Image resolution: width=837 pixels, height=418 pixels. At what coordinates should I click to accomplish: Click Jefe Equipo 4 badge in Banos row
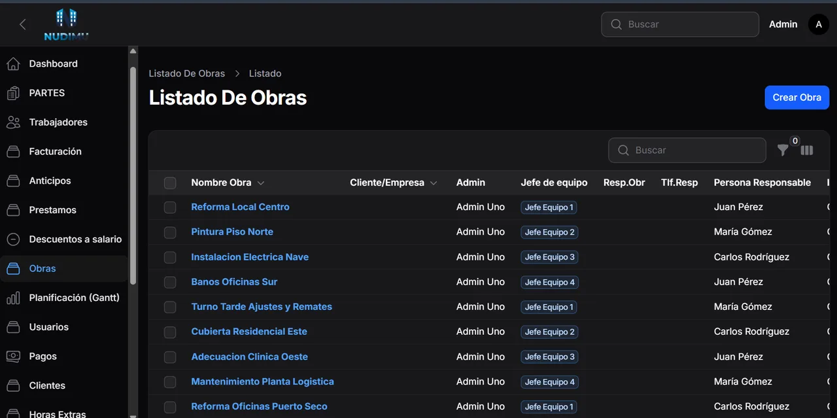click(549, 282)
